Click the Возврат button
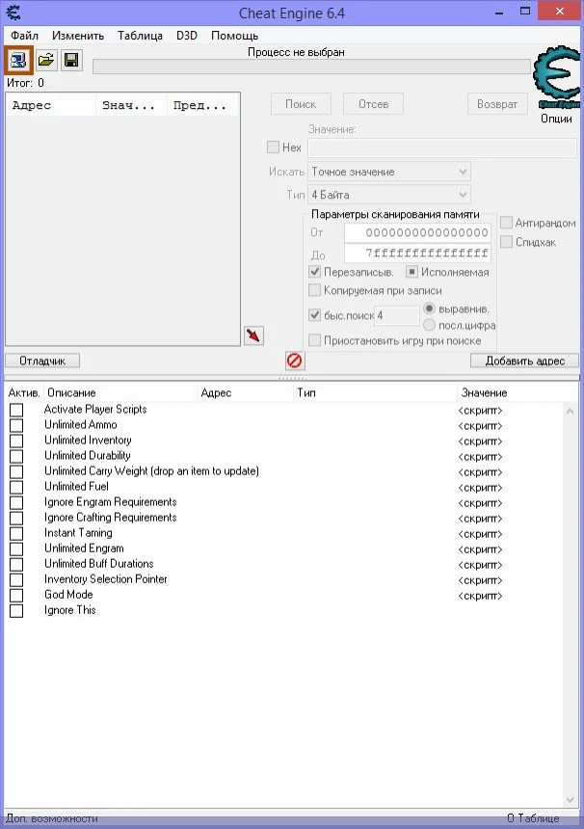The width and height of the screenshot is (584, 829). coord(497,104)
